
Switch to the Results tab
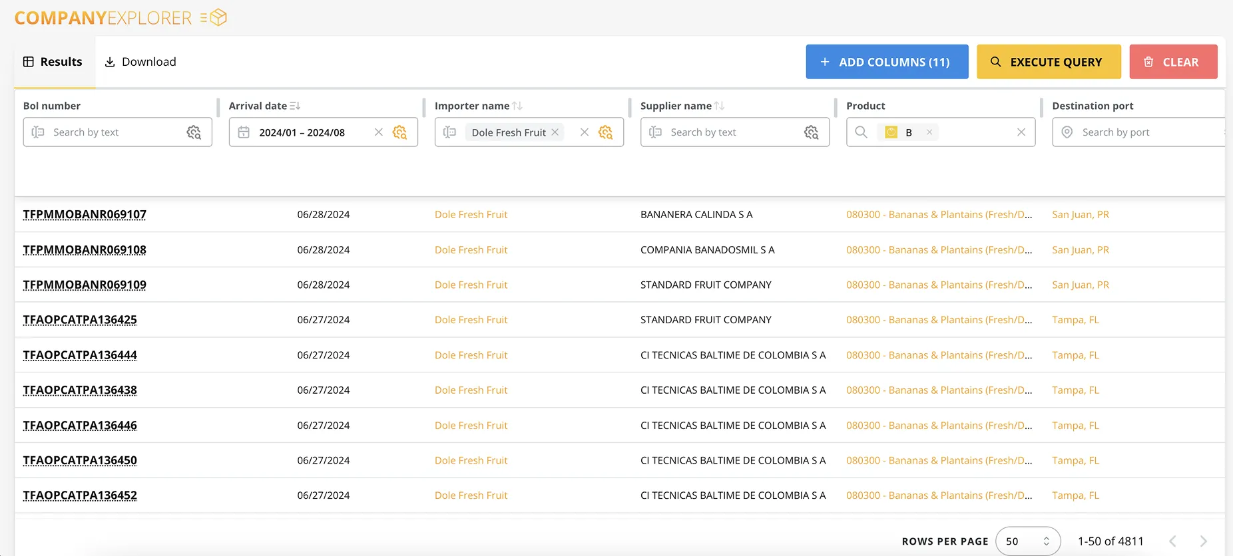point(53,62)
